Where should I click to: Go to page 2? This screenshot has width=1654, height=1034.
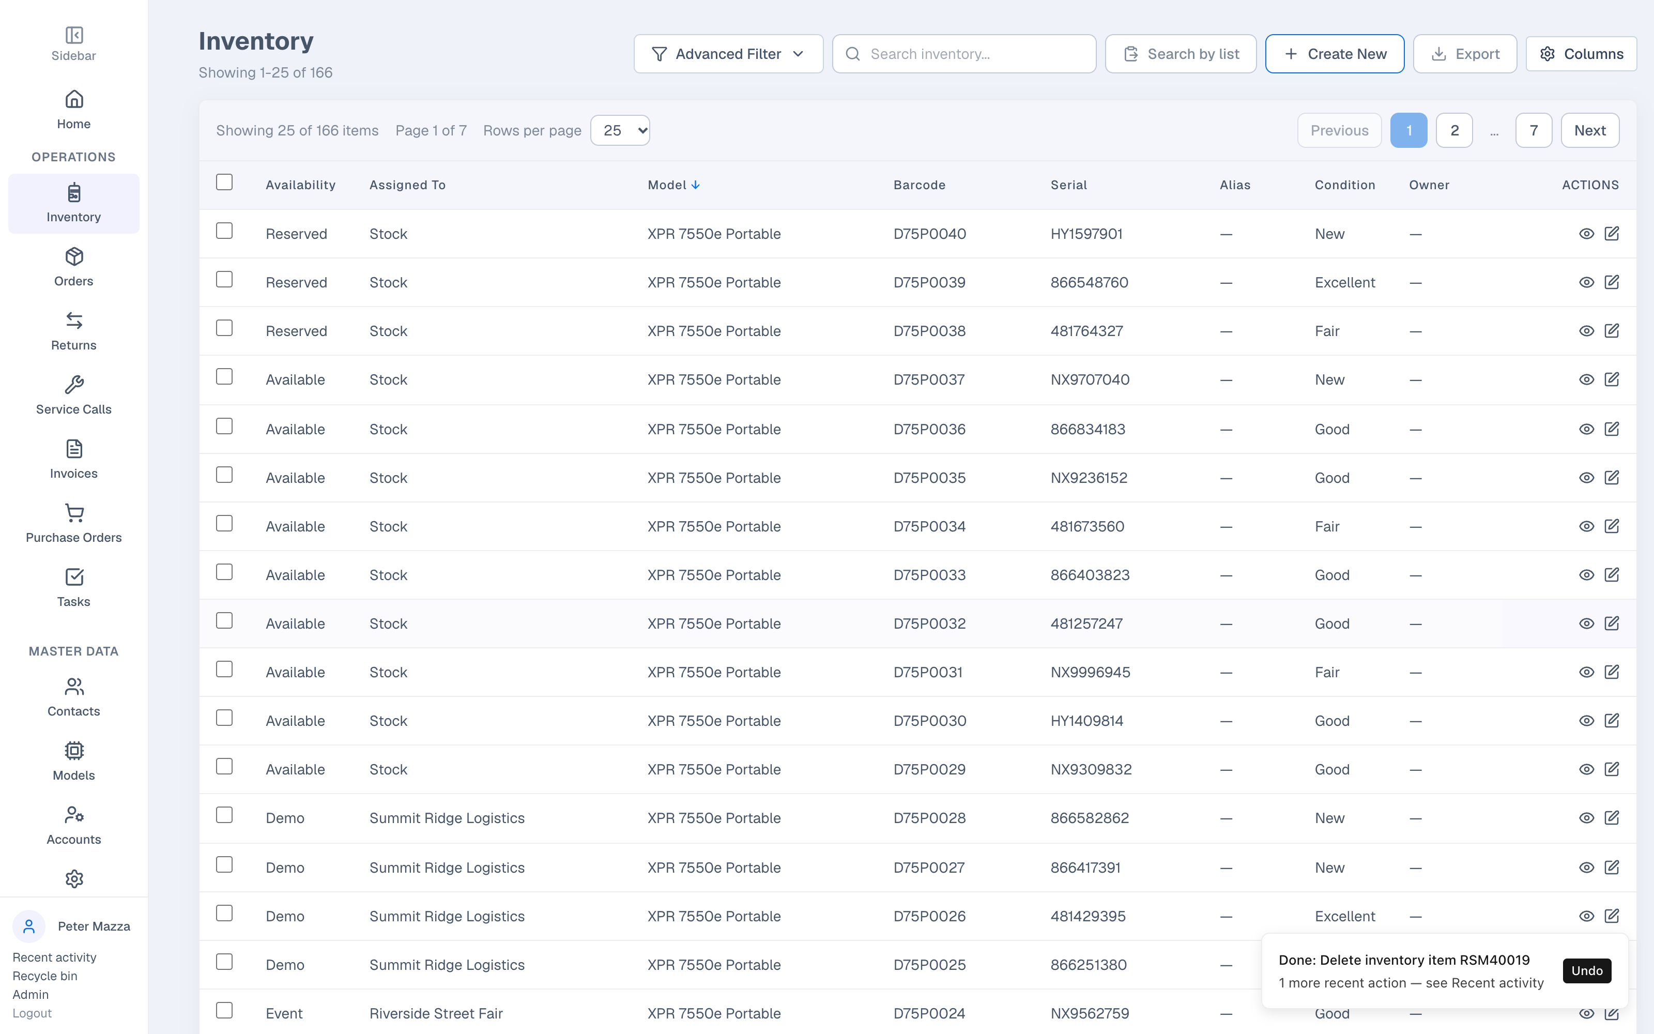point(1454,131)
